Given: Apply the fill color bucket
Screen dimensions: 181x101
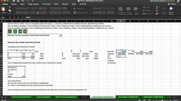Looking at the screenshot, I should pos(38,13).
